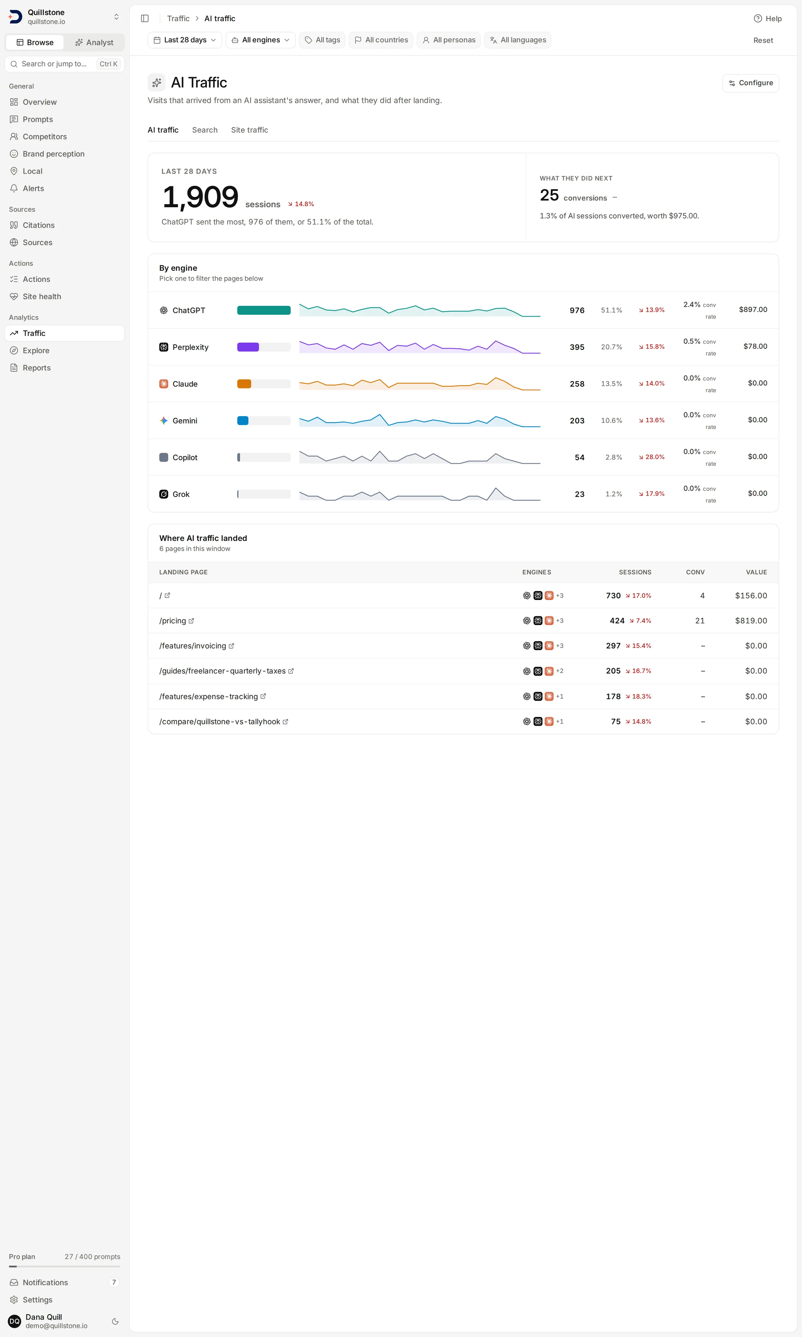This screenshot has width=802, height=1337.
Task: Click the 730 sessions cell
Action: click(x=613, y=596)
